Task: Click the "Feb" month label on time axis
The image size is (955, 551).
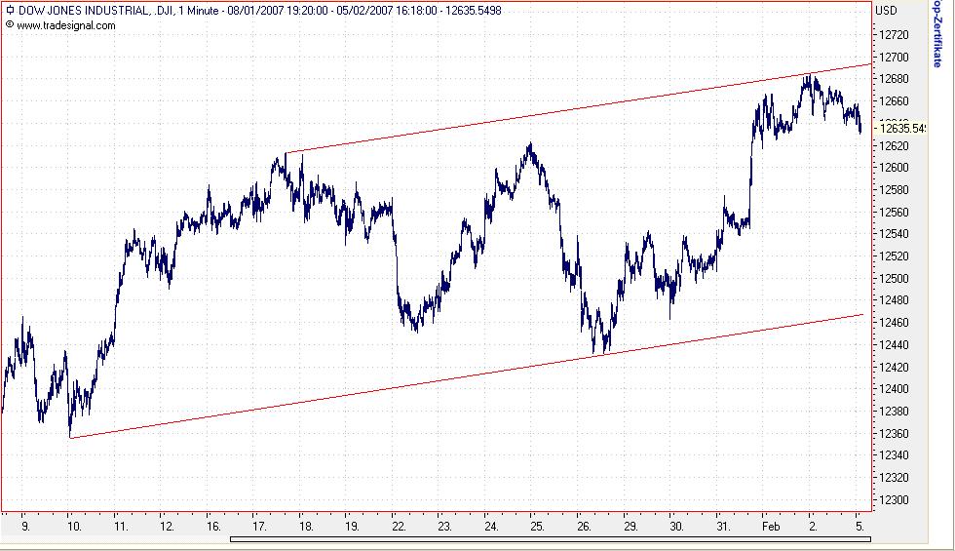Action: tap(771, 526)
